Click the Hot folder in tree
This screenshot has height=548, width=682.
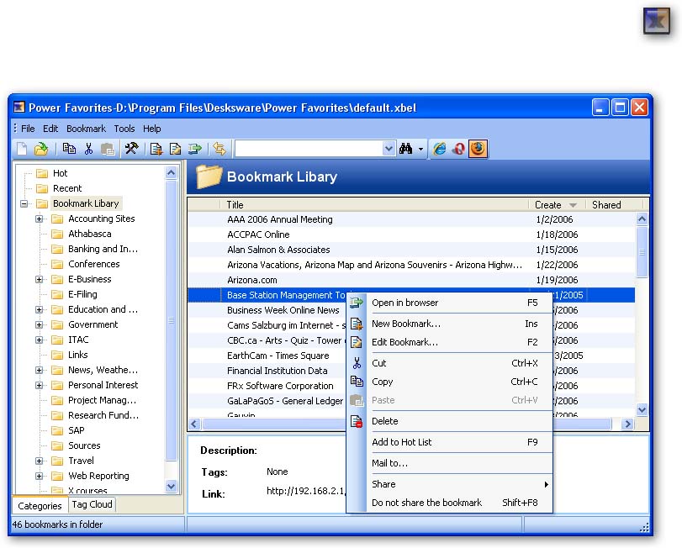pos(60,173)
